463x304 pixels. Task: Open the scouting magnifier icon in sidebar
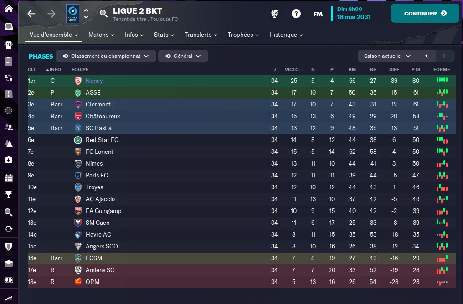(x=9, y=212)
